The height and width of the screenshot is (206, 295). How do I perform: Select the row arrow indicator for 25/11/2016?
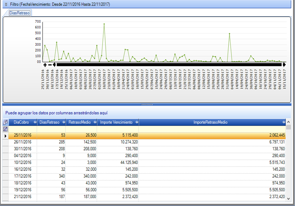[x=5, y=136]
